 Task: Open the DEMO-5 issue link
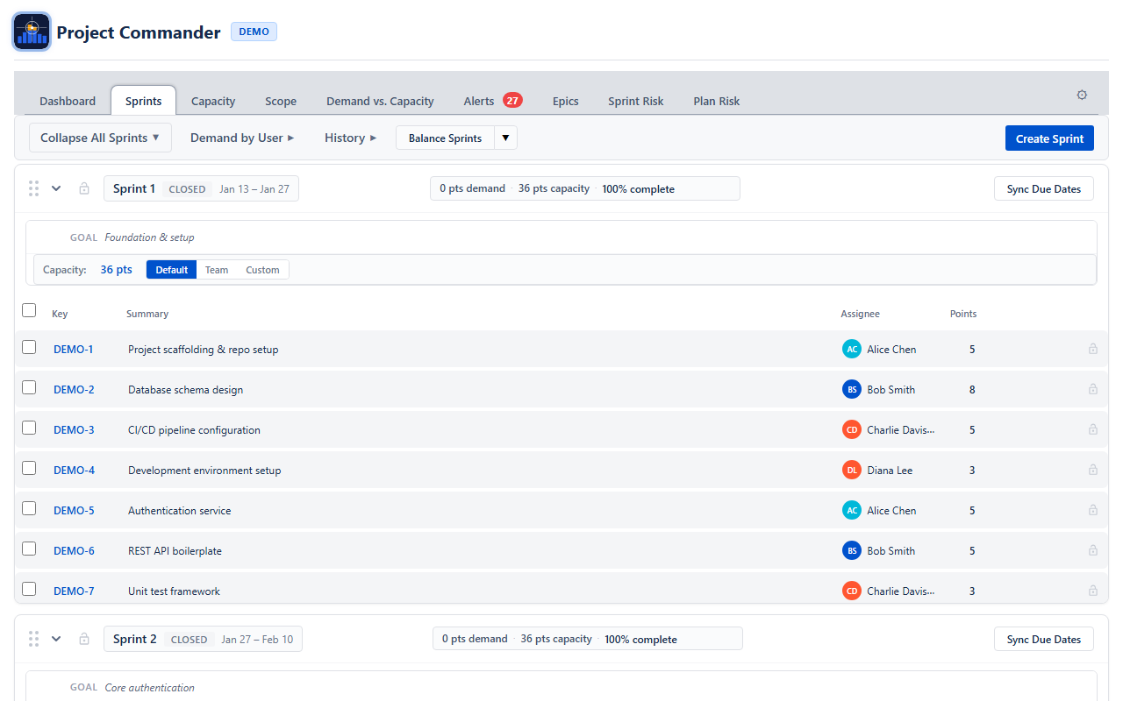(74, 510)
